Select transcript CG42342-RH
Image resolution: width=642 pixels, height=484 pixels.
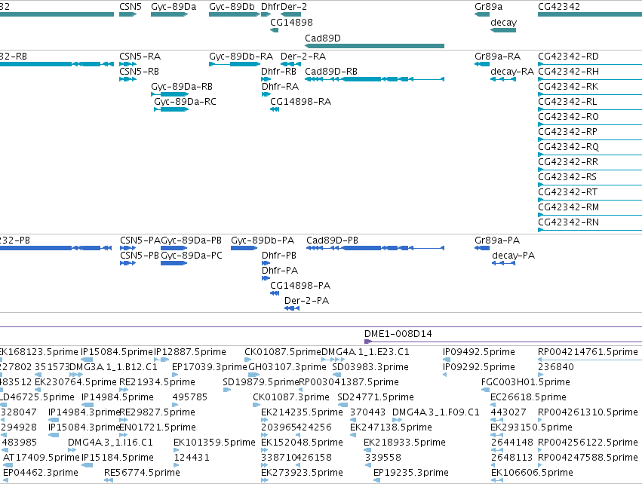click(568, 71)
